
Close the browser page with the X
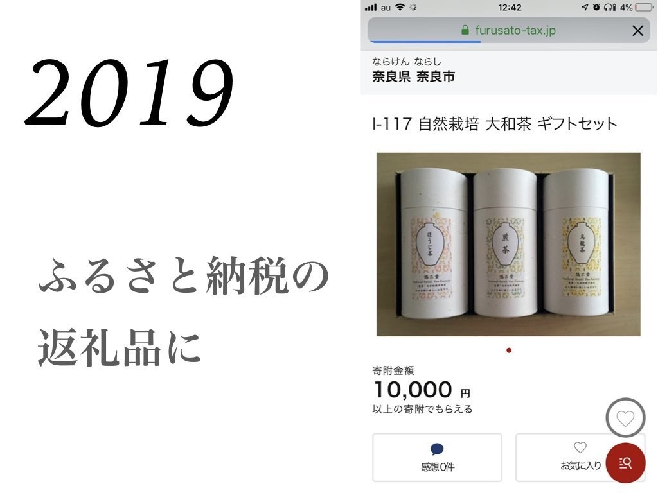(x=637, y=31)
